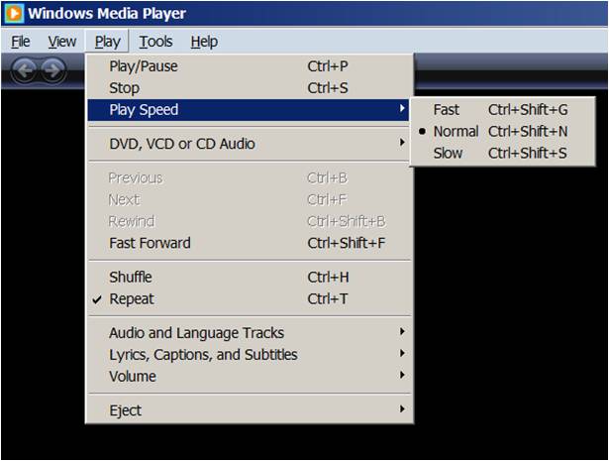The width and height of the screenshot is (609, 461).
Task: Enable Shuffle playback
Action: [130, 277]
